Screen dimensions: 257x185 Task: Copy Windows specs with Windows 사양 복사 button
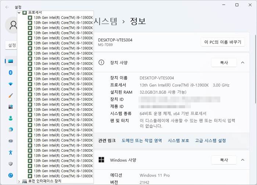point(224,160)
